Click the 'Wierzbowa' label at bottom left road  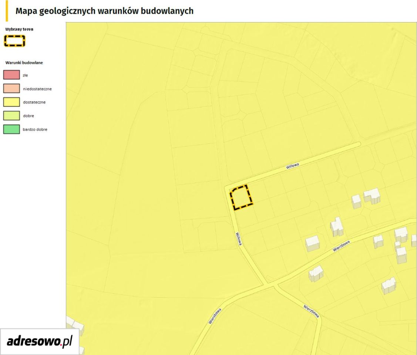coord(215,316)
